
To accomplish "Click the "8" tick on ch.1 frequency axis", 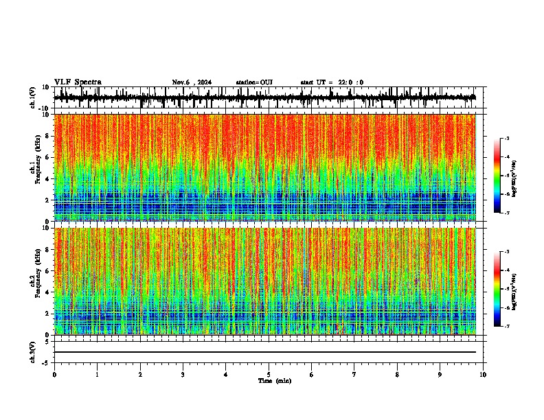I will [x=48, y=136].
